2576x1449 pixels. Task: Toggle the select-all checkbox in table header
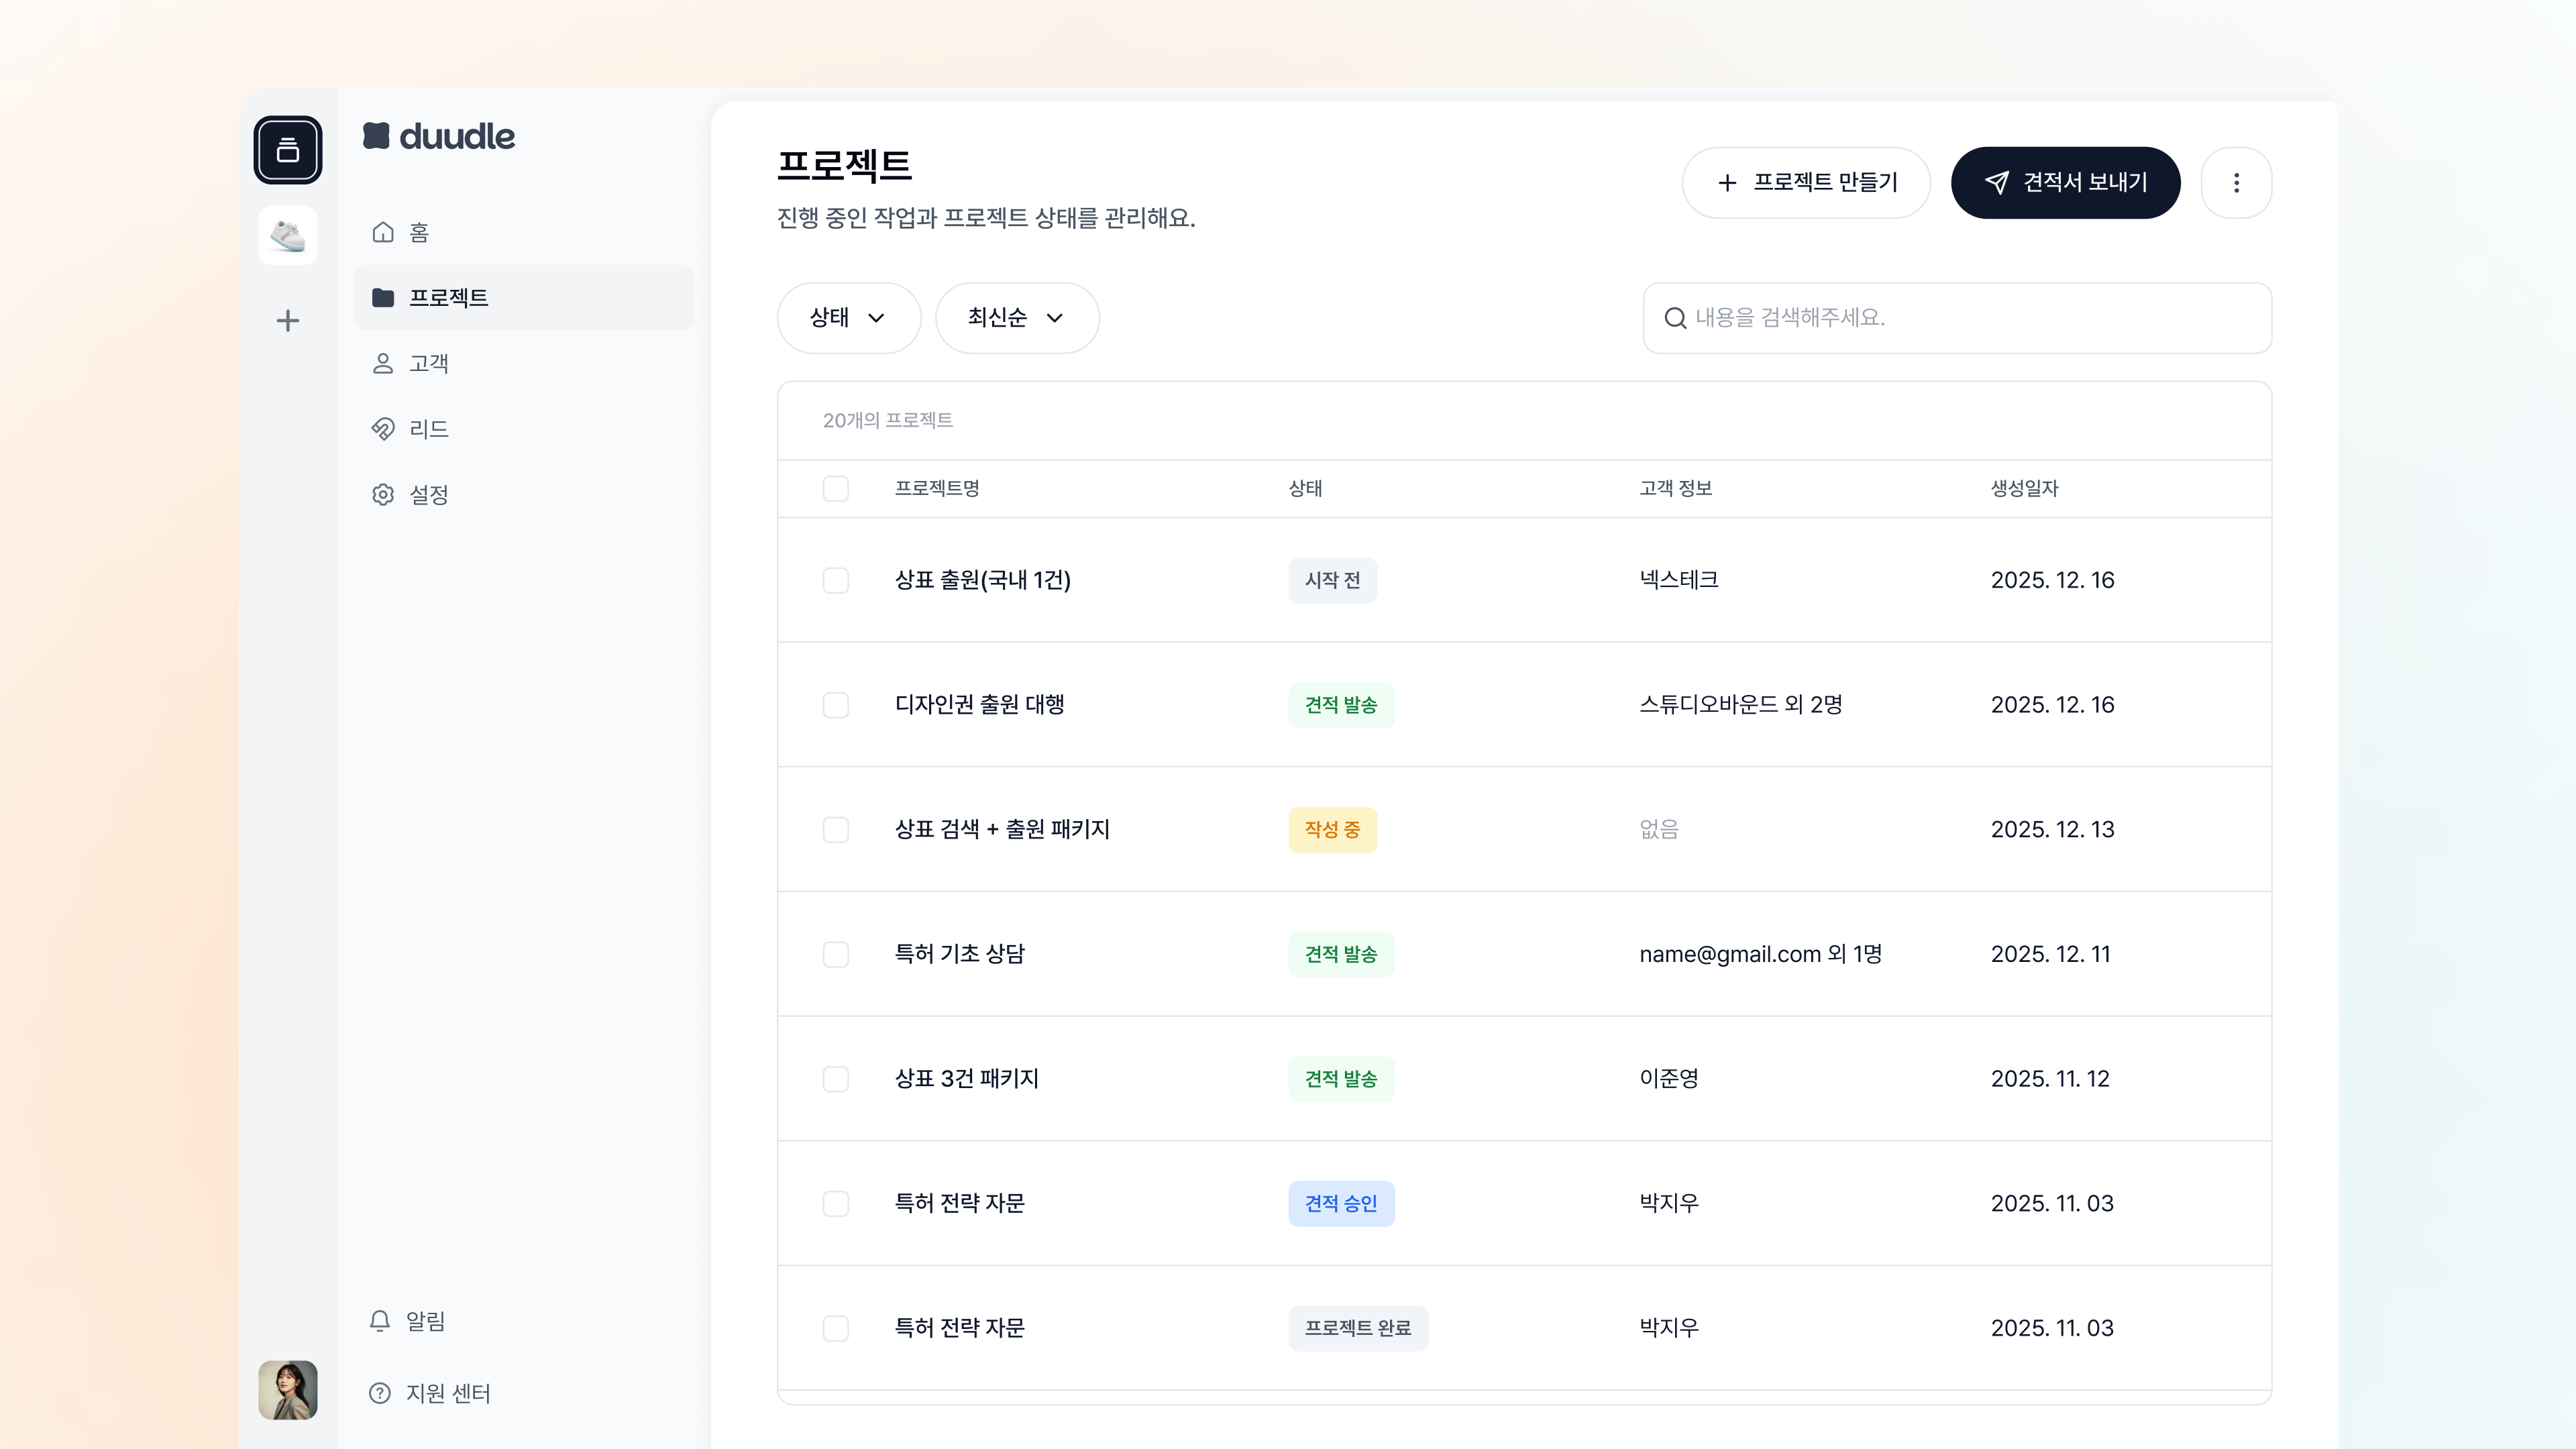point(836,488)
